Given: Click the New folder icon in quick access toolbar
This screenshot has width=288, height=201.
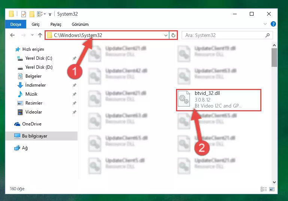Looking at the screenshot, I should point(32,14).
